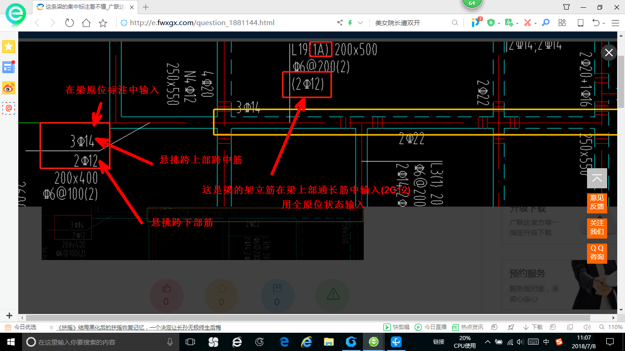Click the 110% zoom level control
This screenshot has width=625, height=351.
point(611,327)
